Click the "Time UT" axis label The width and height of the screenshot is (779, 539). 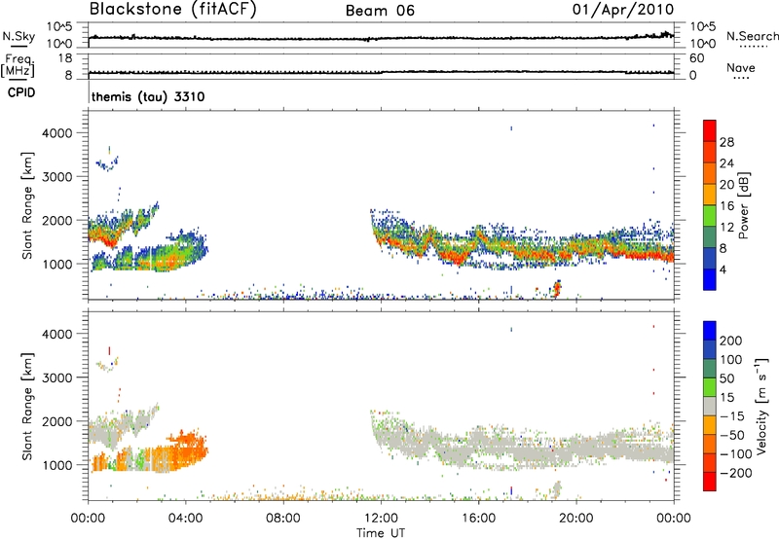tap(381, 533)
